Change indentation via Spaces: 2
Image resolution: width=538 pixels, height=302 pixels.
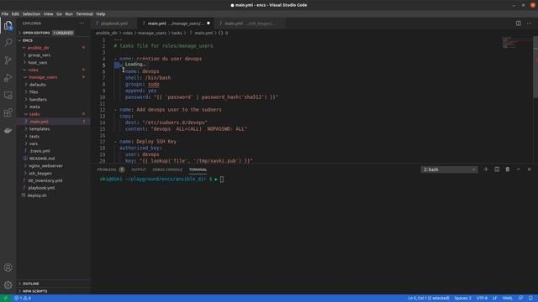462,299
